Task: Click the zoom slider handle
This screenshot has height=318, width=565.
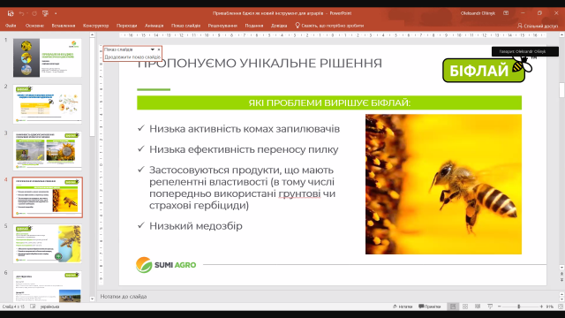Action: pyautogui.click(x=519, y=307)
